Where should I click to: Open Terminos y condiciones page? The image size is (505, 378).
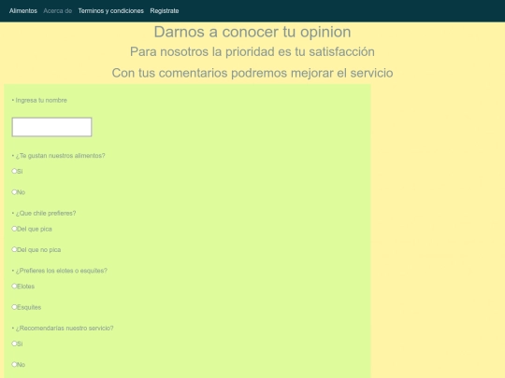(x=110, y=11)
